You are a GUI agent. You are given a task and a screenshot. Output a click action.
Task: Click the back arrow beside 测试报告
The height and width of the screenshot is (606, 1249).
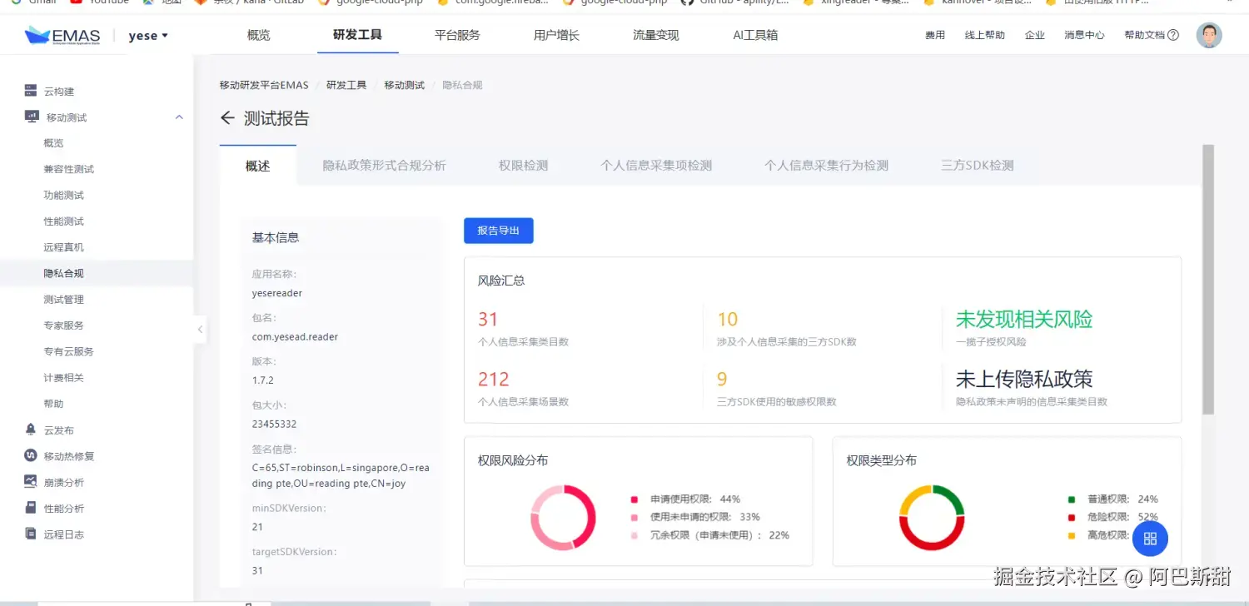tap(227, 118)
